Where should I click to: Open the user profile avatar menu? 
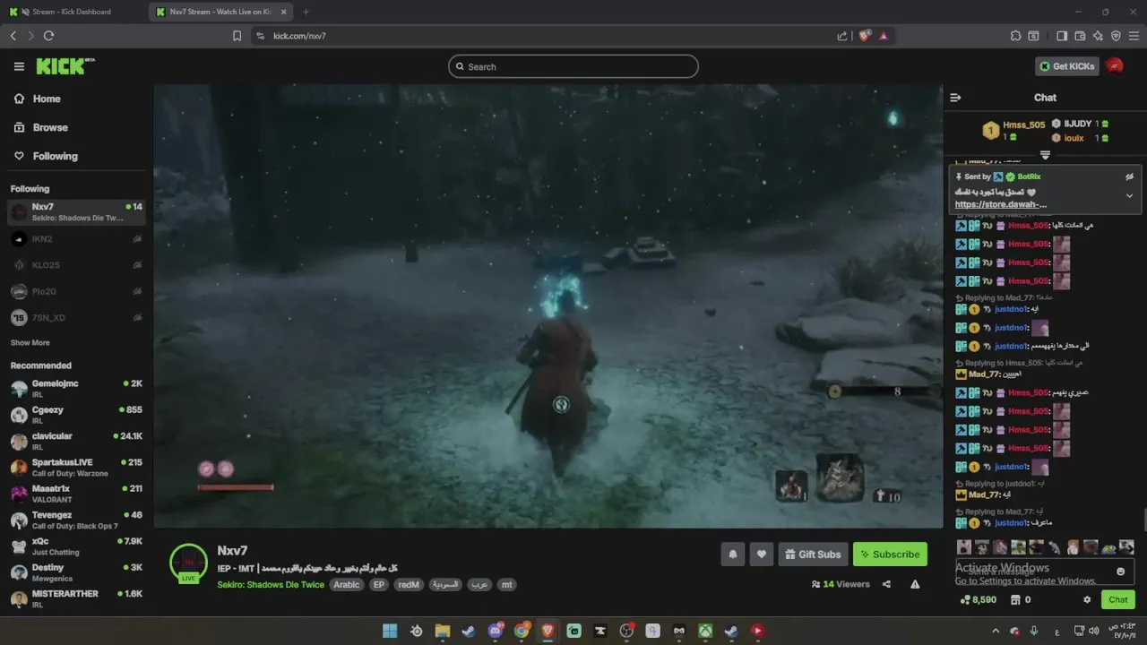click(x=1115, y=66)
